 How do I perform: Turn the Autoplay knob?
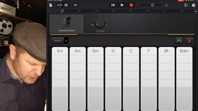100,23
